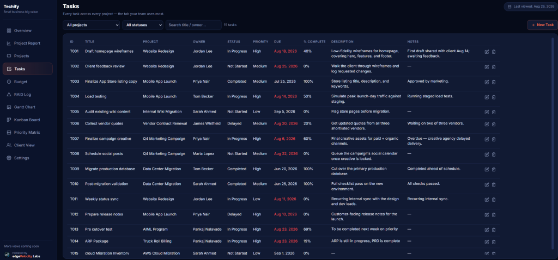This screenshot has width=558, height=260.
Task: Click the DUE column header
Action: click(x=277, y=41)
